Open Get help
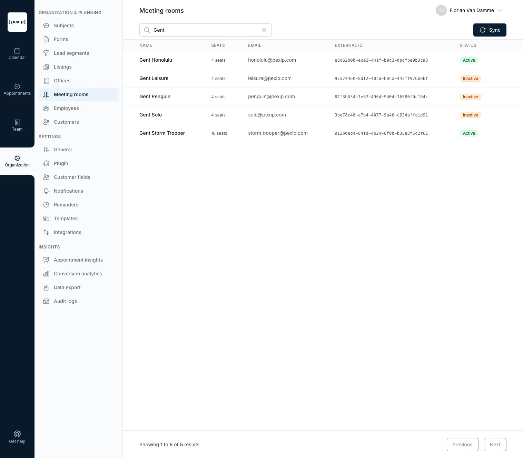 [x=17, y=437]
